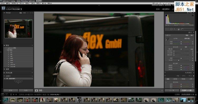Select the spot removal circle tool
Image resolution: width=198 pixels, height=104 pixels.
pos(171,29)
